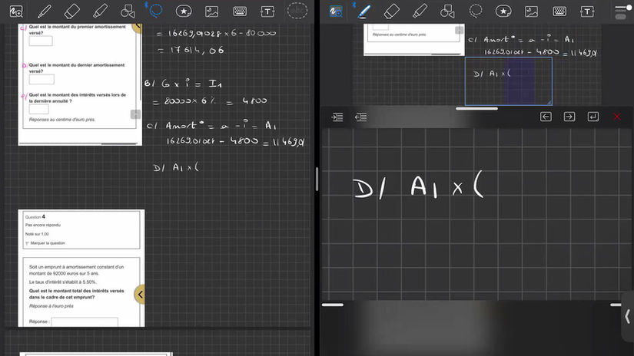Increase indent in zoom window bar
The image size is (634, 356).
[x=337, y=117]
